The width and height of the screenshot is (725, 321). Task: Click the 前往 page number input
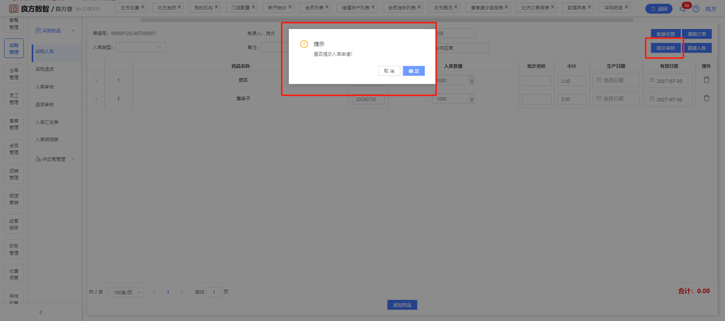[214, 292]
